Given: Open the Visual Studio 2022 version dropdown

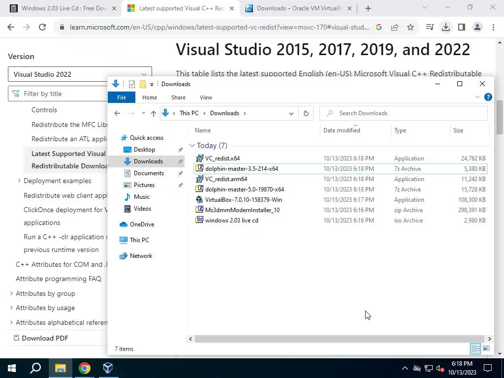Looking at the screenshot, I should 80,74.
